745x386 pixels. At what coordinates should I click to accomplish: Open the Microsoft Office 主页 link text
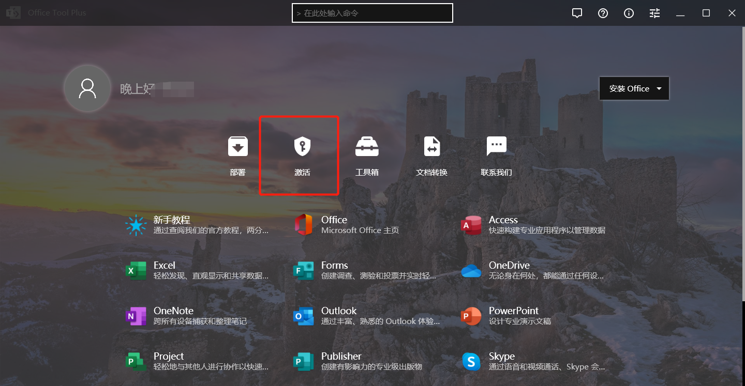coord(360,230)
